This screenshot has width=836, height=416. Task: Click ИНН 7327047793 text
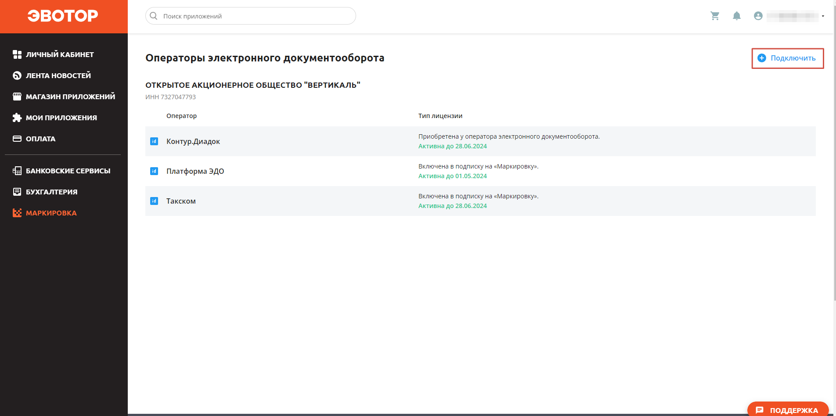[170, 97]
